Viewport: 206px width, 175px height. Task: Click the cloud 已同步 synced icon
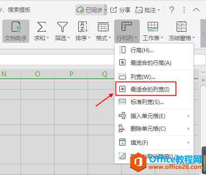(x=80, y=10)
